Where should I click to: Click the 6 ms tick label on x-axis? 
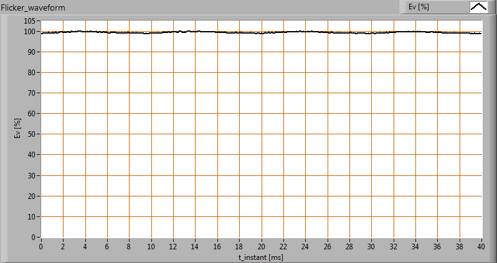click(x=107, y=246)
